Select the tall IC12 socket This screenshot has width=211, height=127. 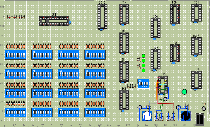point(102,16)
